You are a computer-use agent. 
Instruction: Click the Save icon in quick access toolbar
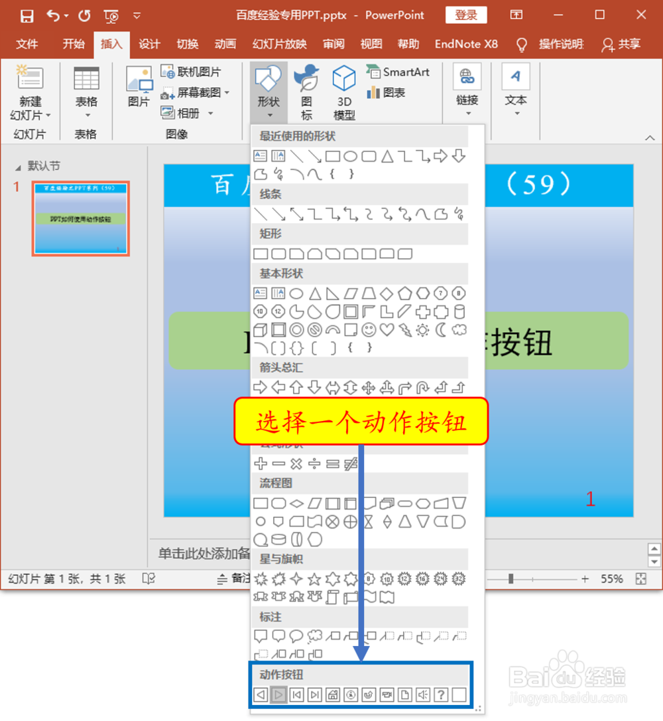[27, 16]
